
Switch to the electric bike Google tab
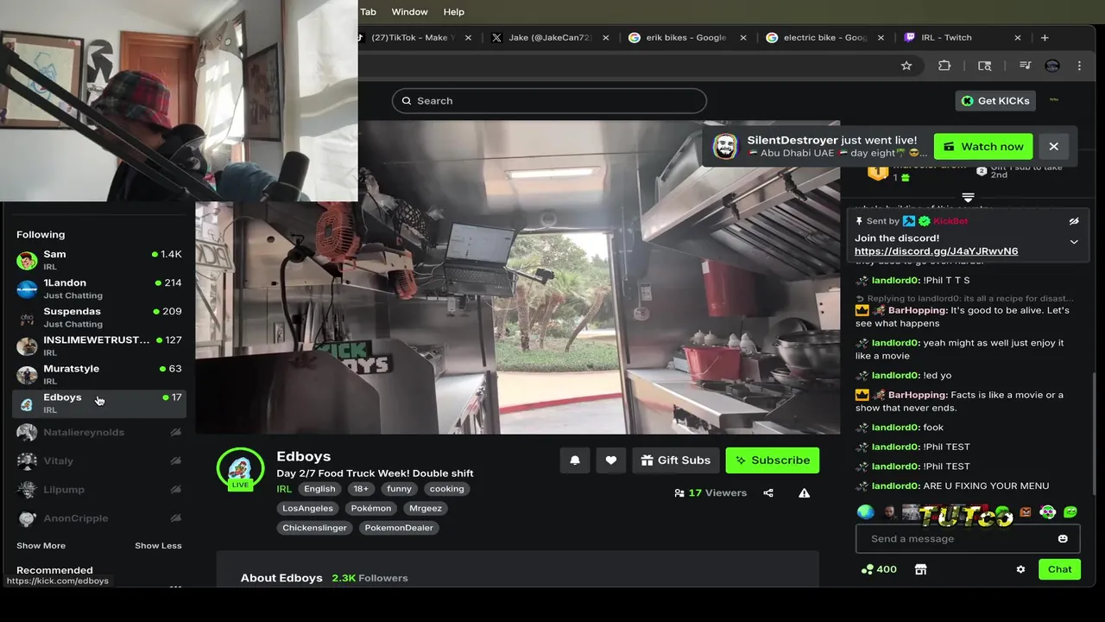[x=824, y=37]
